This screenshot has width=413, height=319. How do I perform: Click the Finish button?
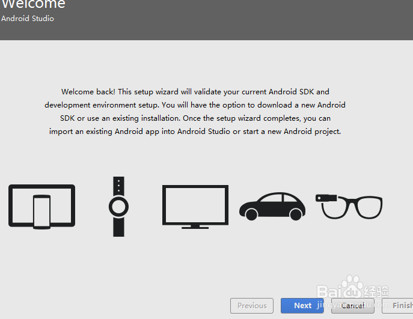pyautogui.click(x=398, y=306)
